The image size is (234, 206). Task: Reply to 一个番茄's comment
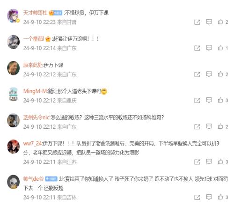coord(209,48)
